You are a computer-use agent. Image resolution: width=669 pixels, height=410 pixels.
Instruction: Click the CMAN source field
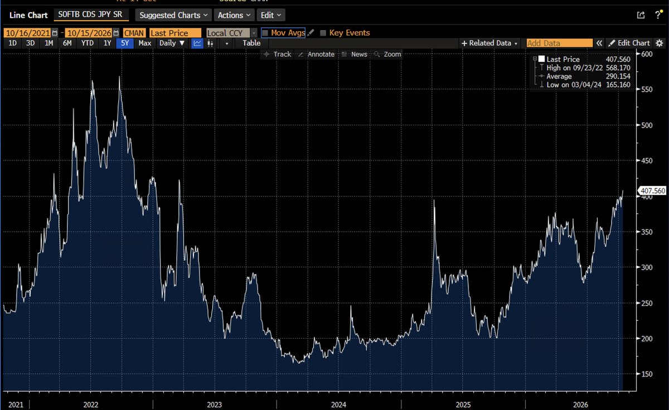(x=134, y=33)
